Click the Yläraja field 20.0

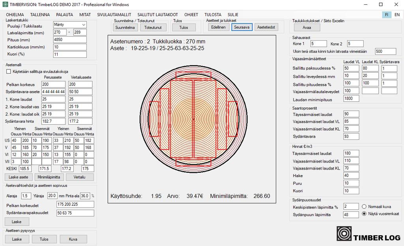52,196
